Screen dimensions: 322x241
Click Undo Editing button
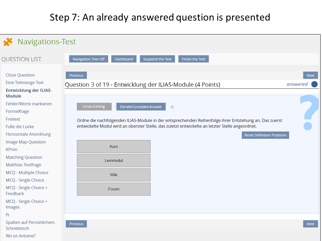pyautogui.click(x=94, y=106)
